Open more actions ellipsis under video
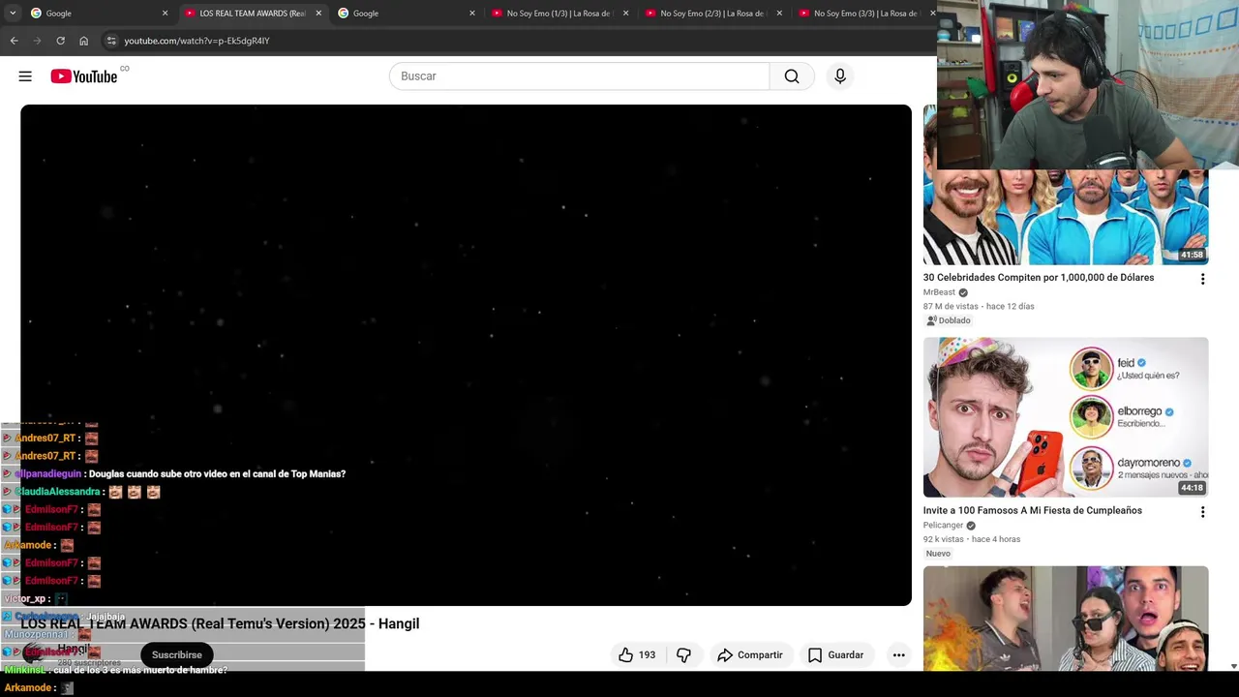 pyautogui.click(x=898, y=655)
